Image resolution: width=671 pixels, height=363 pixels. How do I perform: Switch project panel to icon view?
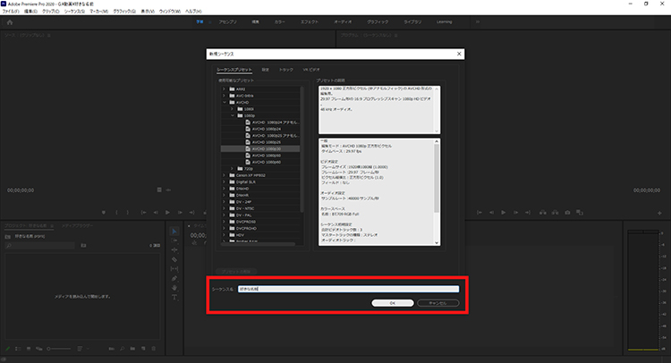click(29, 349)
